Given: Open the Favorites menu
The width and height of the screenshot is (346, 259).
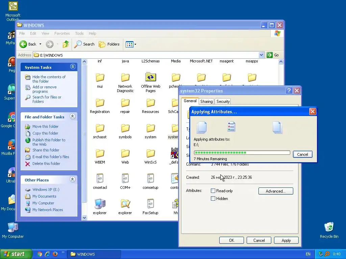Looking at the screenshot, I should (x=62, y=33).
